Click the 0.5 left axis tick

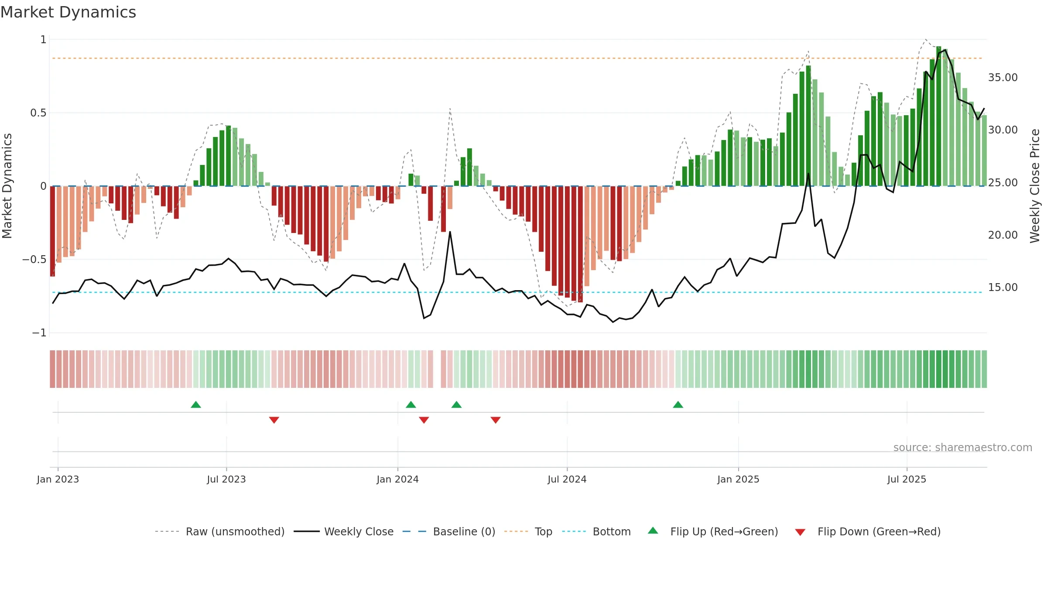(x=38, y=113)
